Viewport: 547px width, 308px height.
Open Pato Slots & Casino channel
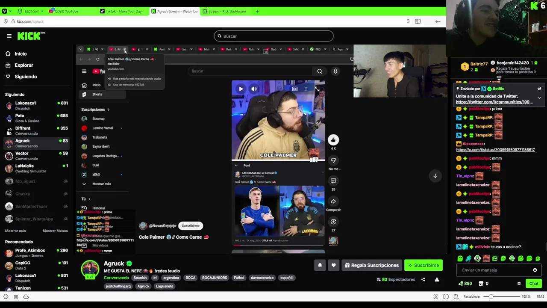click(x=36, y=118)
